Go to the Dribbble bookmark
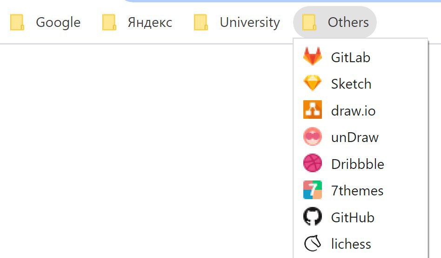441x258 pixels. tap(361, 164)
